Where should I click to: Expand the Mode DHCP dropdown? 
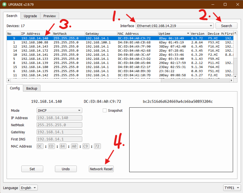pyautogui.click(x=59, y=111)
